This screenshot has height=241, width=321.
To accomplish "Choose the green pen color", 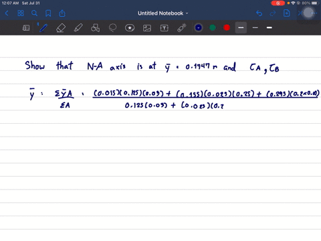I will 213,27.
